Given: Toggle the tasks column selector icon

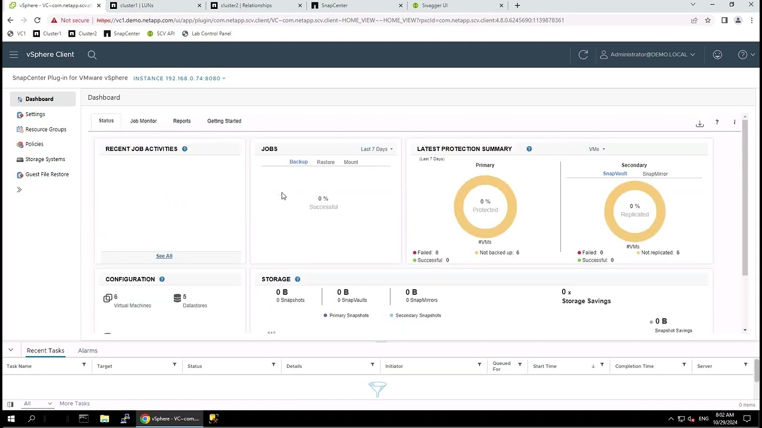Looking at the screenshot, I should [x=10, y=404].
